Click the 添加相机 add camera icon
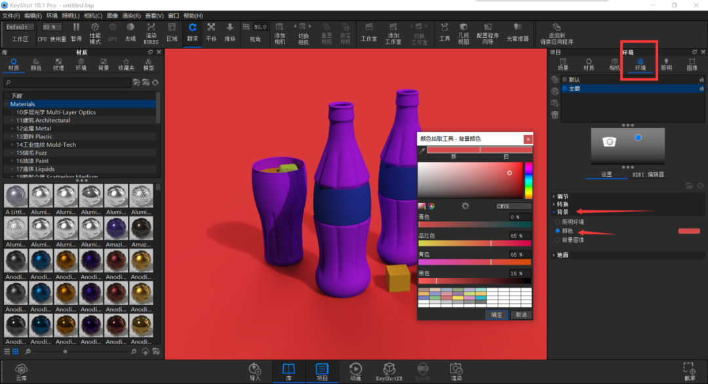The height and width of the screenshot is (384, 708). [280, 34]
